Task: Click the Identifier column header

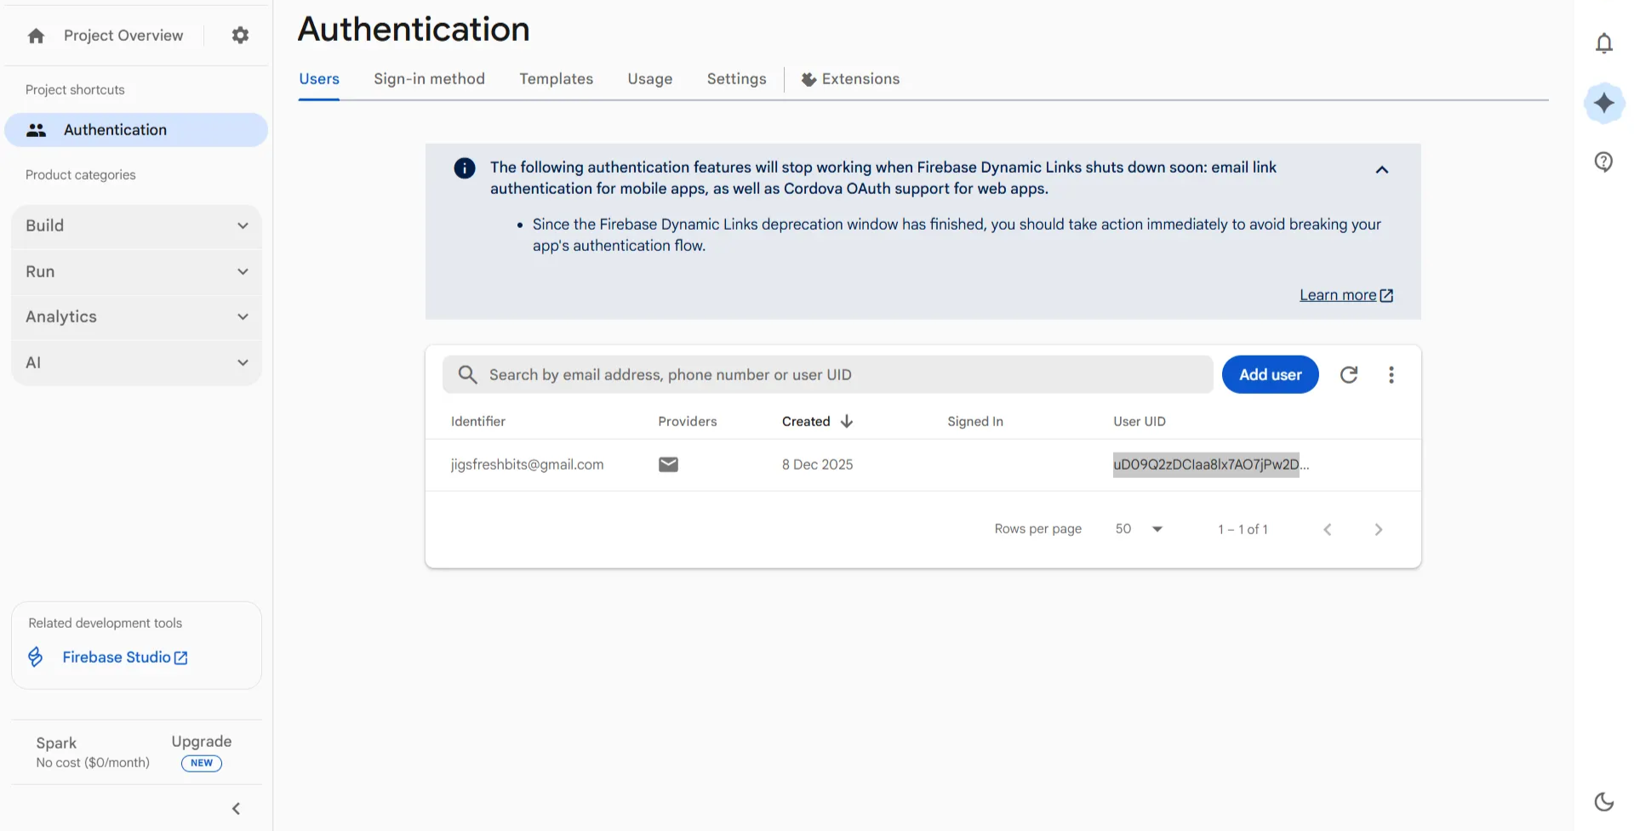Action: [x=478, y=422]
